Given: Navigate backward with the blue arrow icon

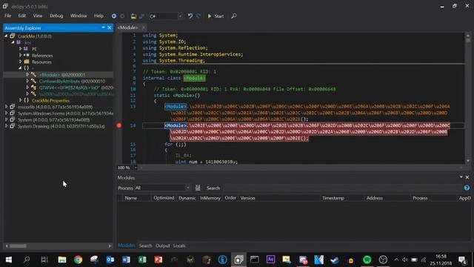Looking at the screenshot, I should 114,16.
